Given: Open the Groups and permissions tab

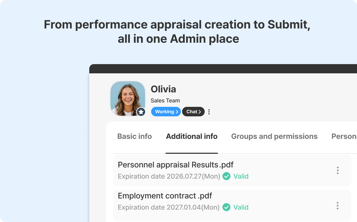Looking at the screenshot, I should pos(274,137).
